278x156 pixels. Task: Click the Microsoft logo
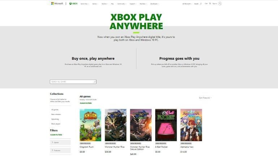[57, 4]
